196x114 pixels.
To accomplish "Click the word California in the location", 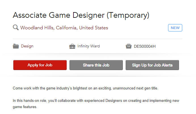I will [x=66, y=28].
